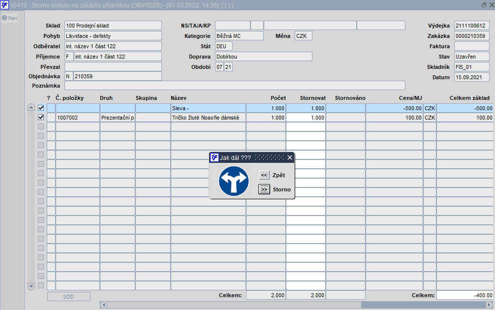Click the Stav field 'Uzavřen'
495x310 pixels.
472,57
